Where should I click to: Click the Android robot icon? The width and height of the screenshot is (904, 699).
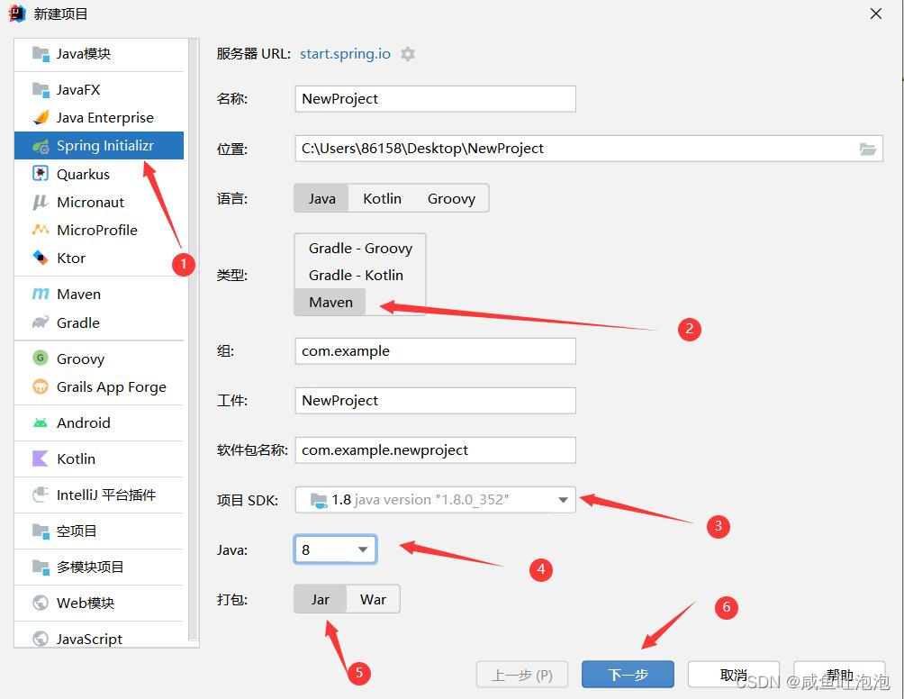click(41, 422)
